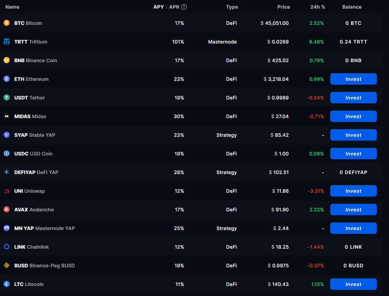Click the Avalanche coin icon
This screenshot has height=296, width=389.
tap(7, 210)
